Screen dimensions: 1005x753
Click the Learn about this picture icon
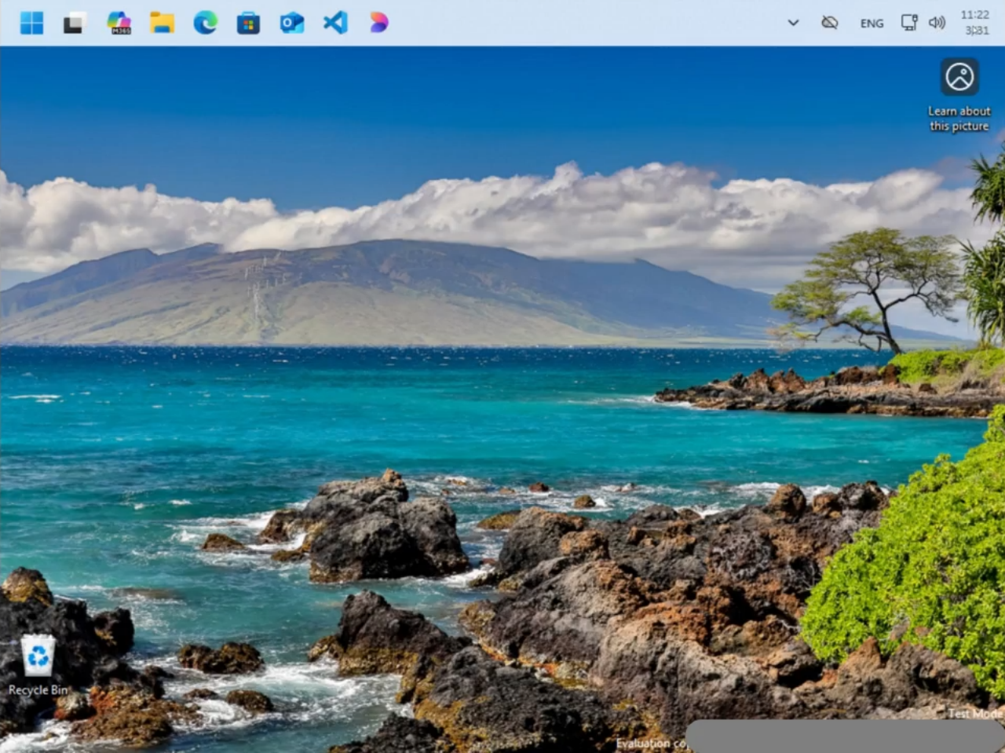pyautogui.click(x=959, y=77)
